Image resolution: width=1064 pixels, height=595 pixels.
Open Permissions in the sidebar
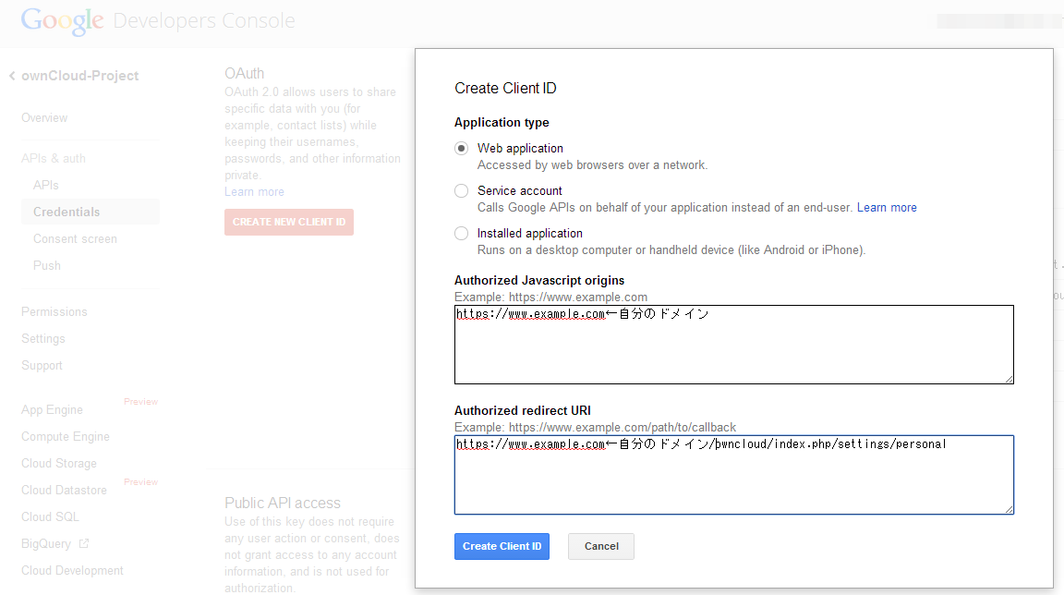pyautogui.click(x=54, y=312)
